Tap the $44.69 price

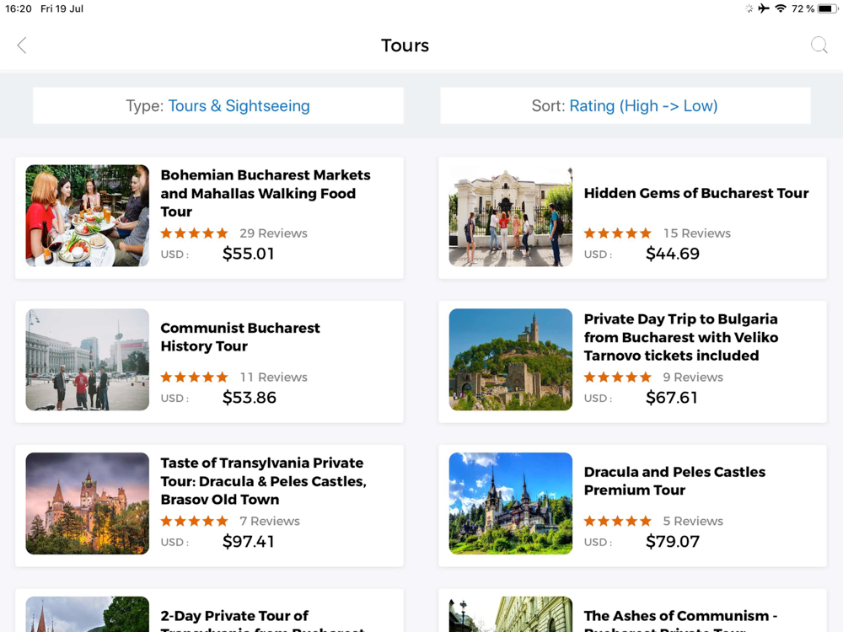673,254
